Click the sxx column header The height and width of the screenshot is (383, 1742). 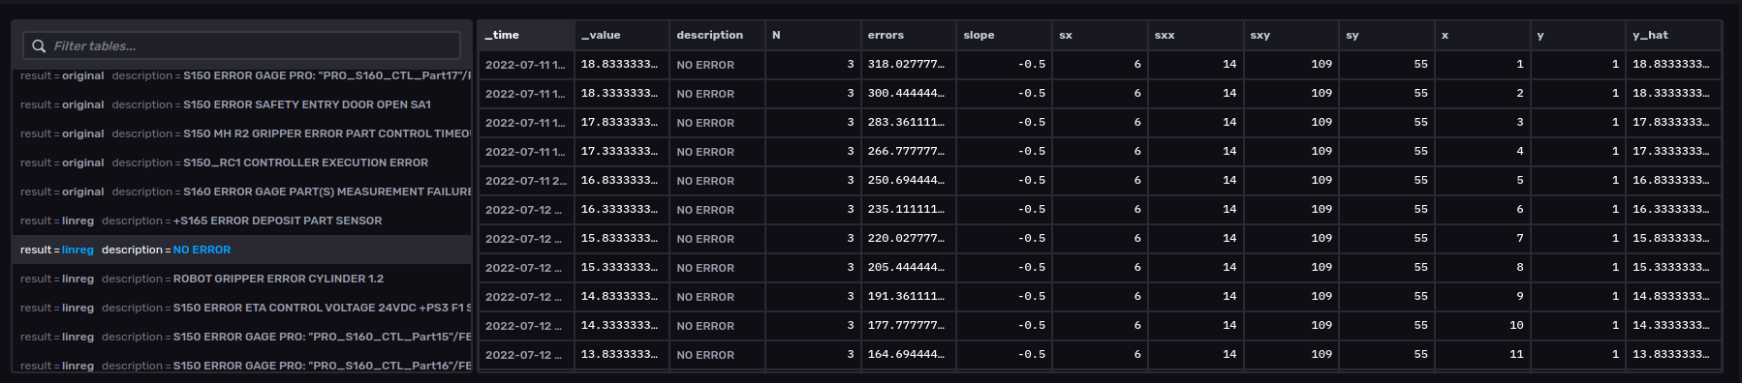pos(1196,36)
